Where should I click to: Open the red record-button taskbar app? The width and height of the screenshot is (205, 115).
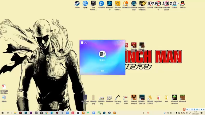click(x=57, y=113)
